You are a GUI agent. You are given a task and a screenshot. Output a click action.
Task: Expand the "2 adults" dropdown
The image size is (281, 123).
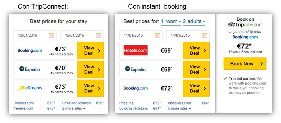[x=194, y=22]
